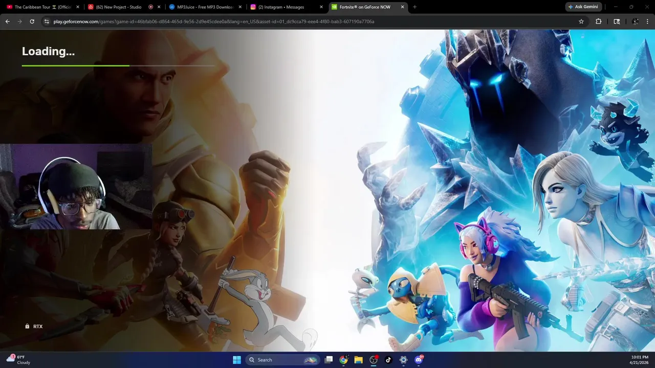Open the clock showing 10:01 PM 4/21/2026

click(640, 360)
